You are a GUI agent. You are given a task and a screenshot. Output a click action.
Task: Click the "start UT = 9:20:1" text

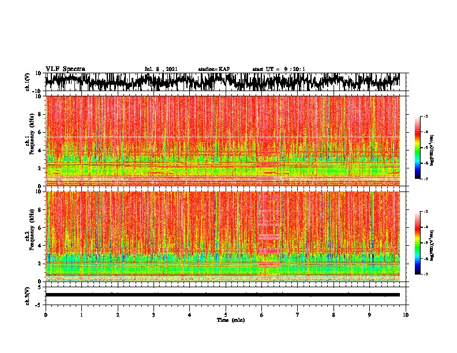pyautogui.click(x=279, y=69)
